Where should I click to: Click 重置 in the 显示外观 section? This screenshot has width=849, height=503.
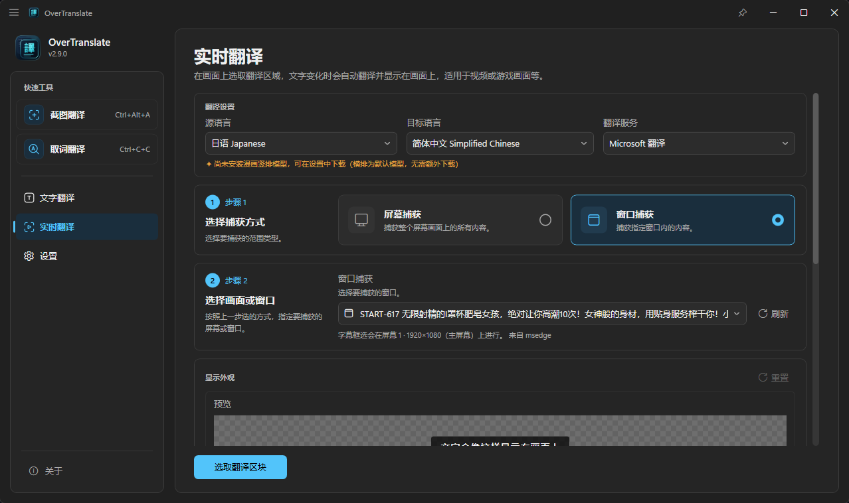pyautogui.click(x=773, y=378)
